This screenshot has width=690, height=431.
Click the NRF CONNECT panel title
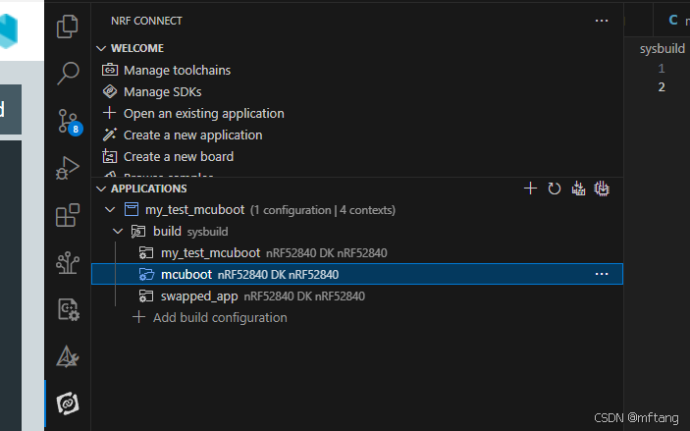pos(146,21)
